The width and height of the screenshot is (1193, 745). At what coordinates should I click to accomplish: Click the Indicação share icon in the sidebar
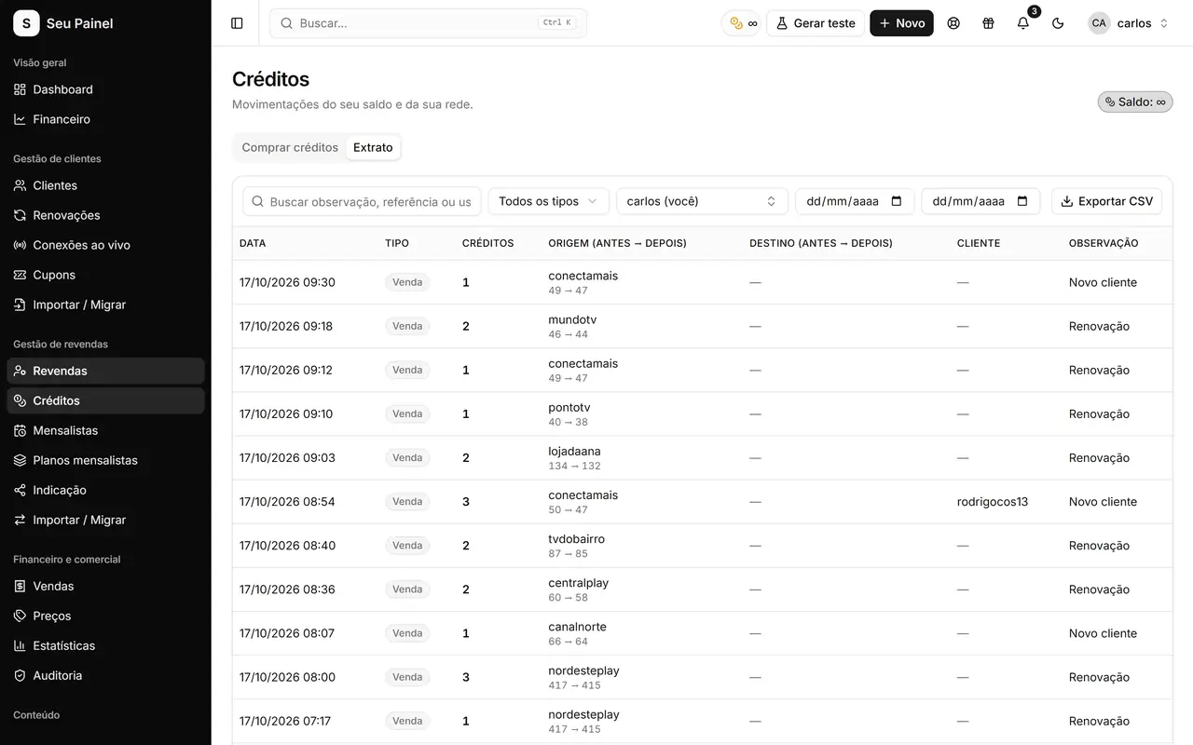pyautogui.click(x=20, y=490)
